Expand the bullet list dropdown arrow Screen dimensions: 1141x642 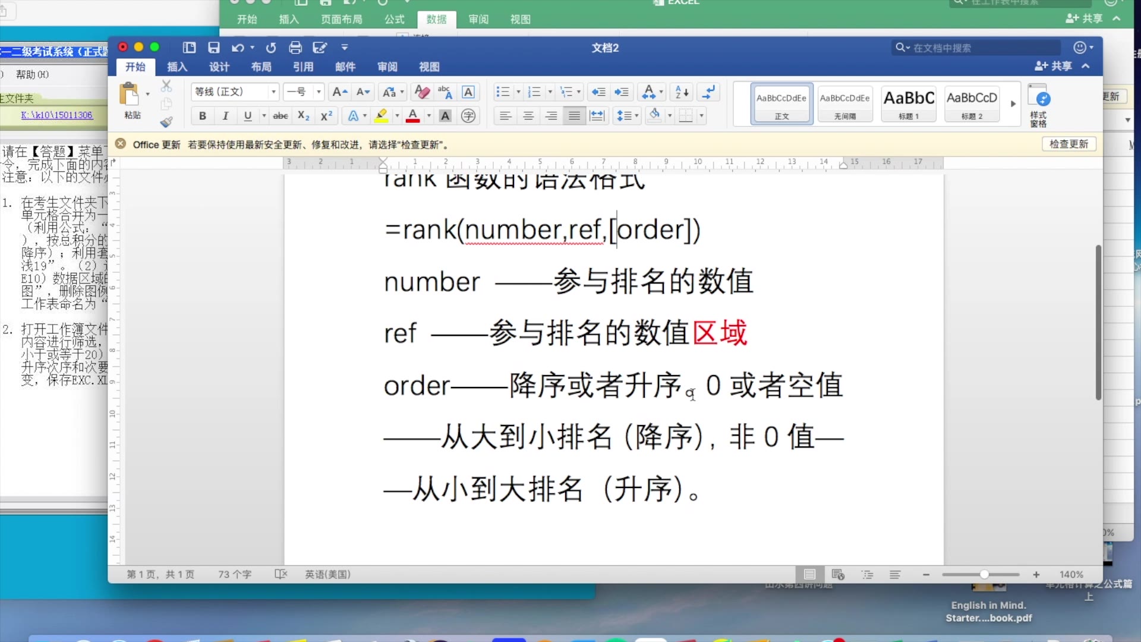(518, 92)
